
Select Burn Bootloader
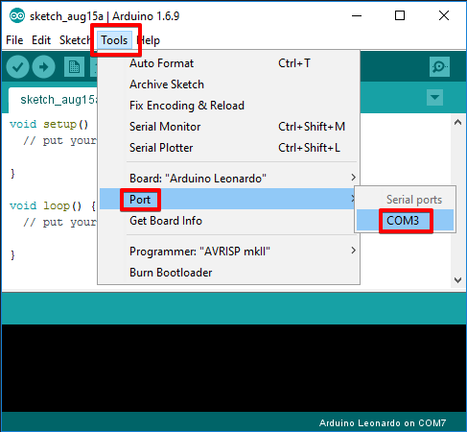[x=228, y=273]
